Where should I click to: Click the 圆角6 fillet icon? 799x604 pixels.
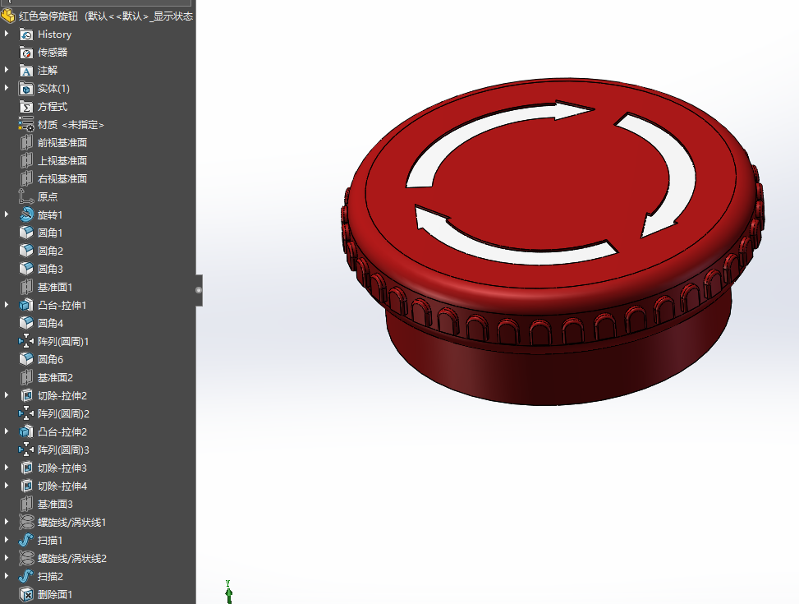click(x=26, y=359)
